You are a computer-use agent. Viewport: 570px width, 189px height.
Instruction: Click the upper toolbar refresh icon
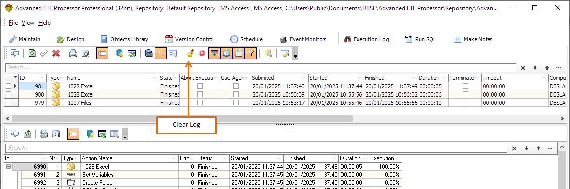coord(32,54)
